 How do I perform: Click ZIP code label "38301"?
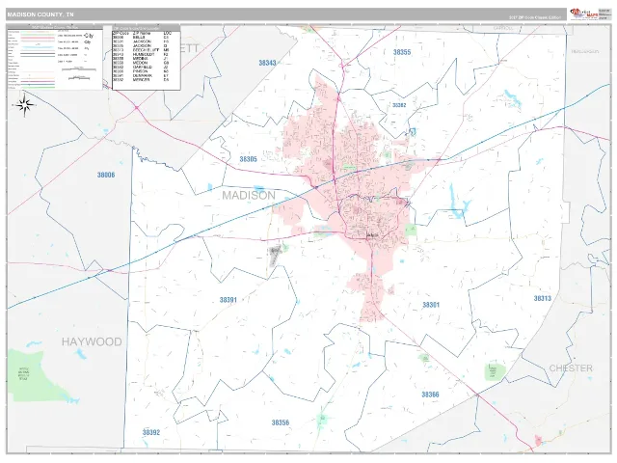coord(431,305)
